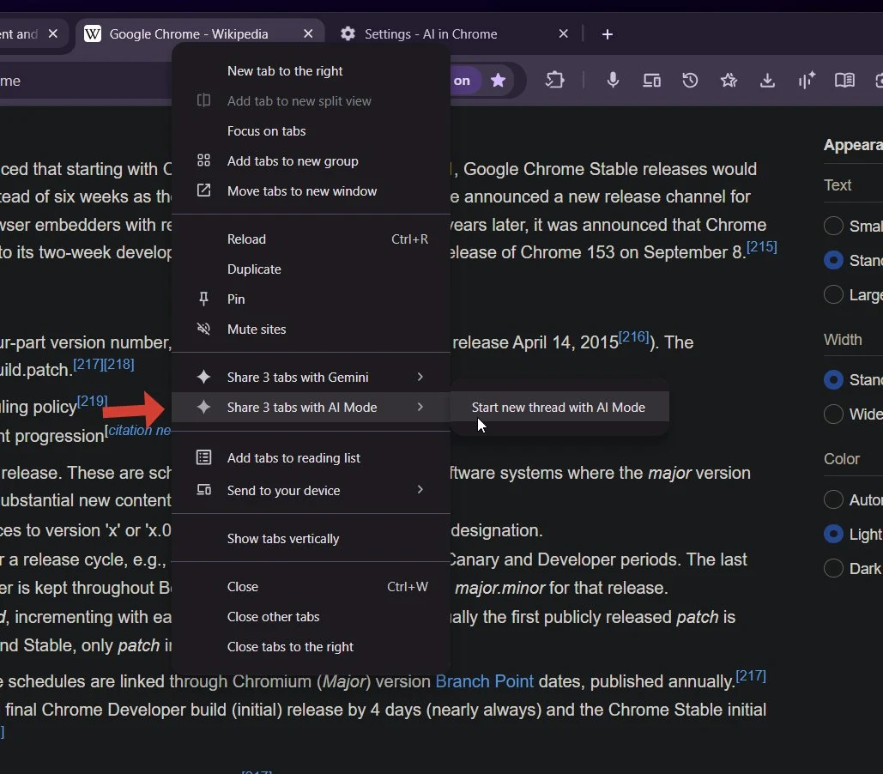Select Standard text size radio button
Image resolution: width=883 pixels, height=774 pixels.
833,260
